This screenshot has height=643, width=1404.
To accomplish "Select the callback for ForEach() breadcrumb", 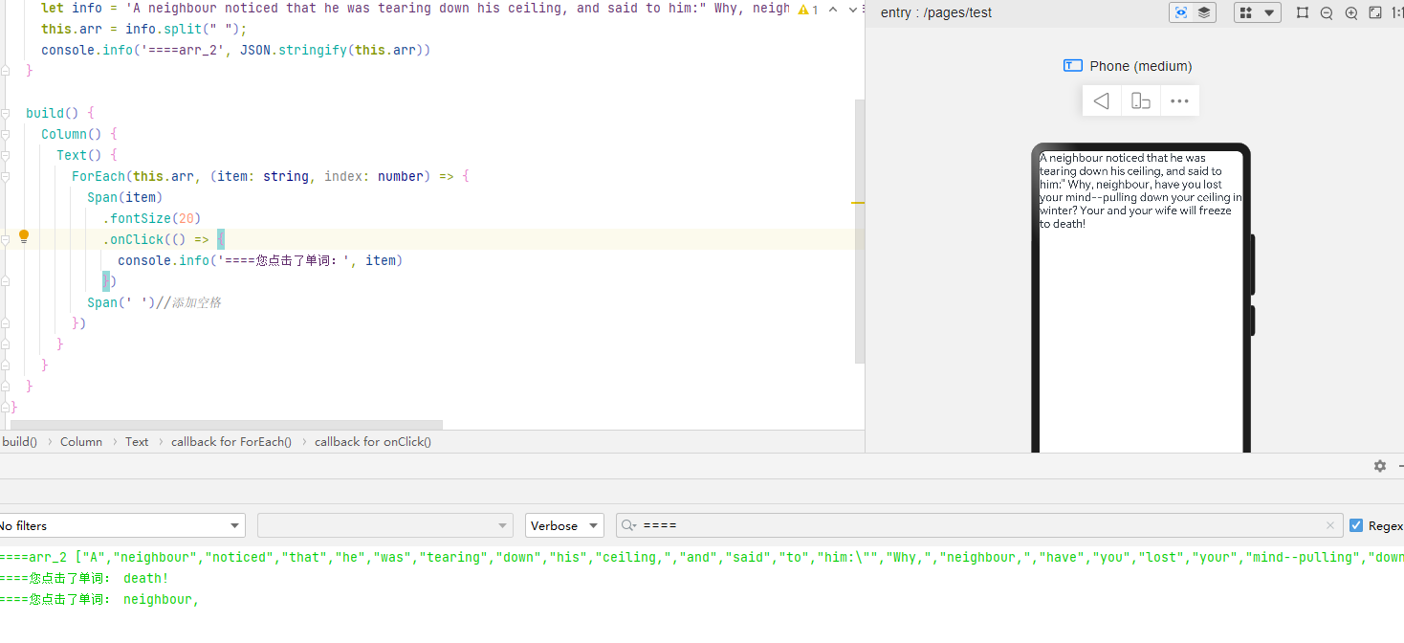I will [231, 441].
